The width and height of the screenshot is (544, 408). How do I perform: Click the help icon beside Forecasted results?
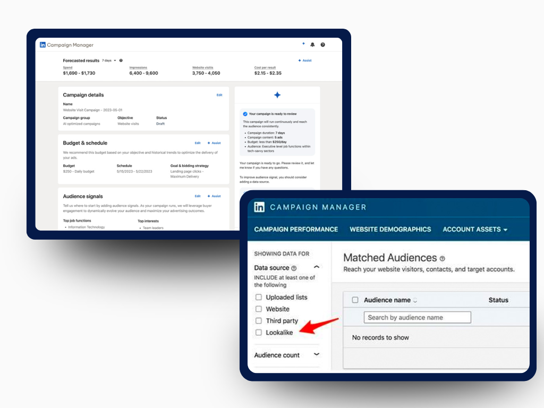pos(121,61)
